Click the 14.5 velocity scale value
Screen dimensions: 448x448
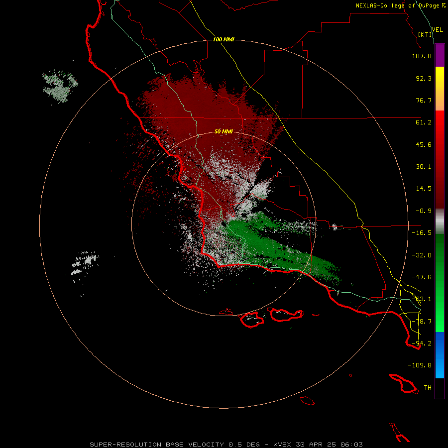[424, 189]
